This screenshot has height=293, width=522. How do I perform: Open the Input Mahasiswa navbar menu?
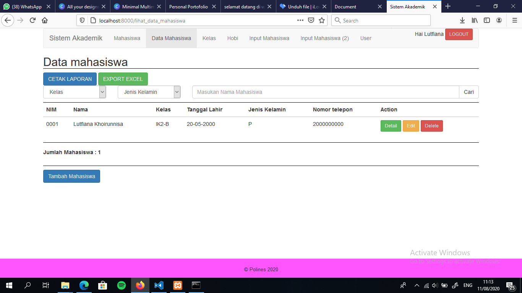coord(269,38)
